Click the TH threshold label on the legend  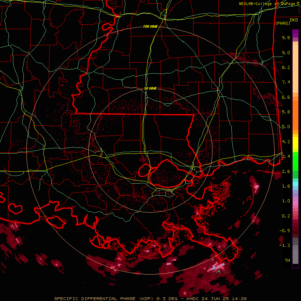(x=287, y=260)
